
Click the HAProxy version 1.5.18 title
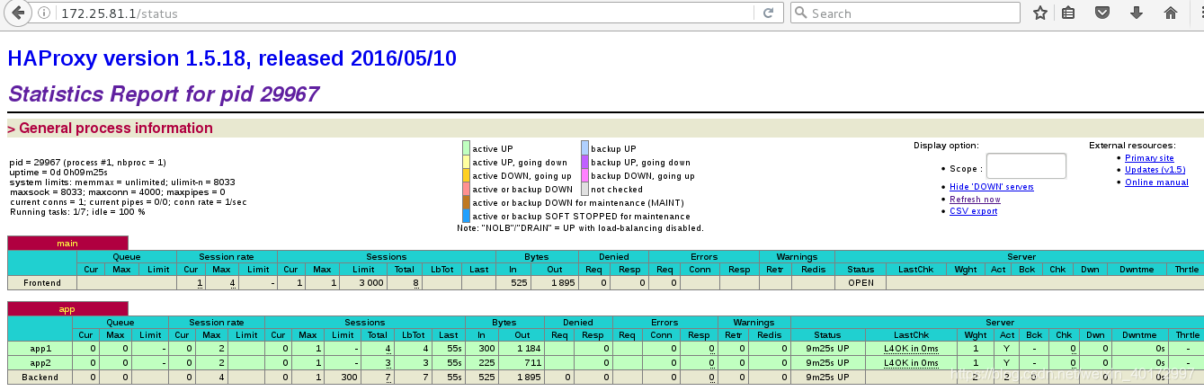232,58
